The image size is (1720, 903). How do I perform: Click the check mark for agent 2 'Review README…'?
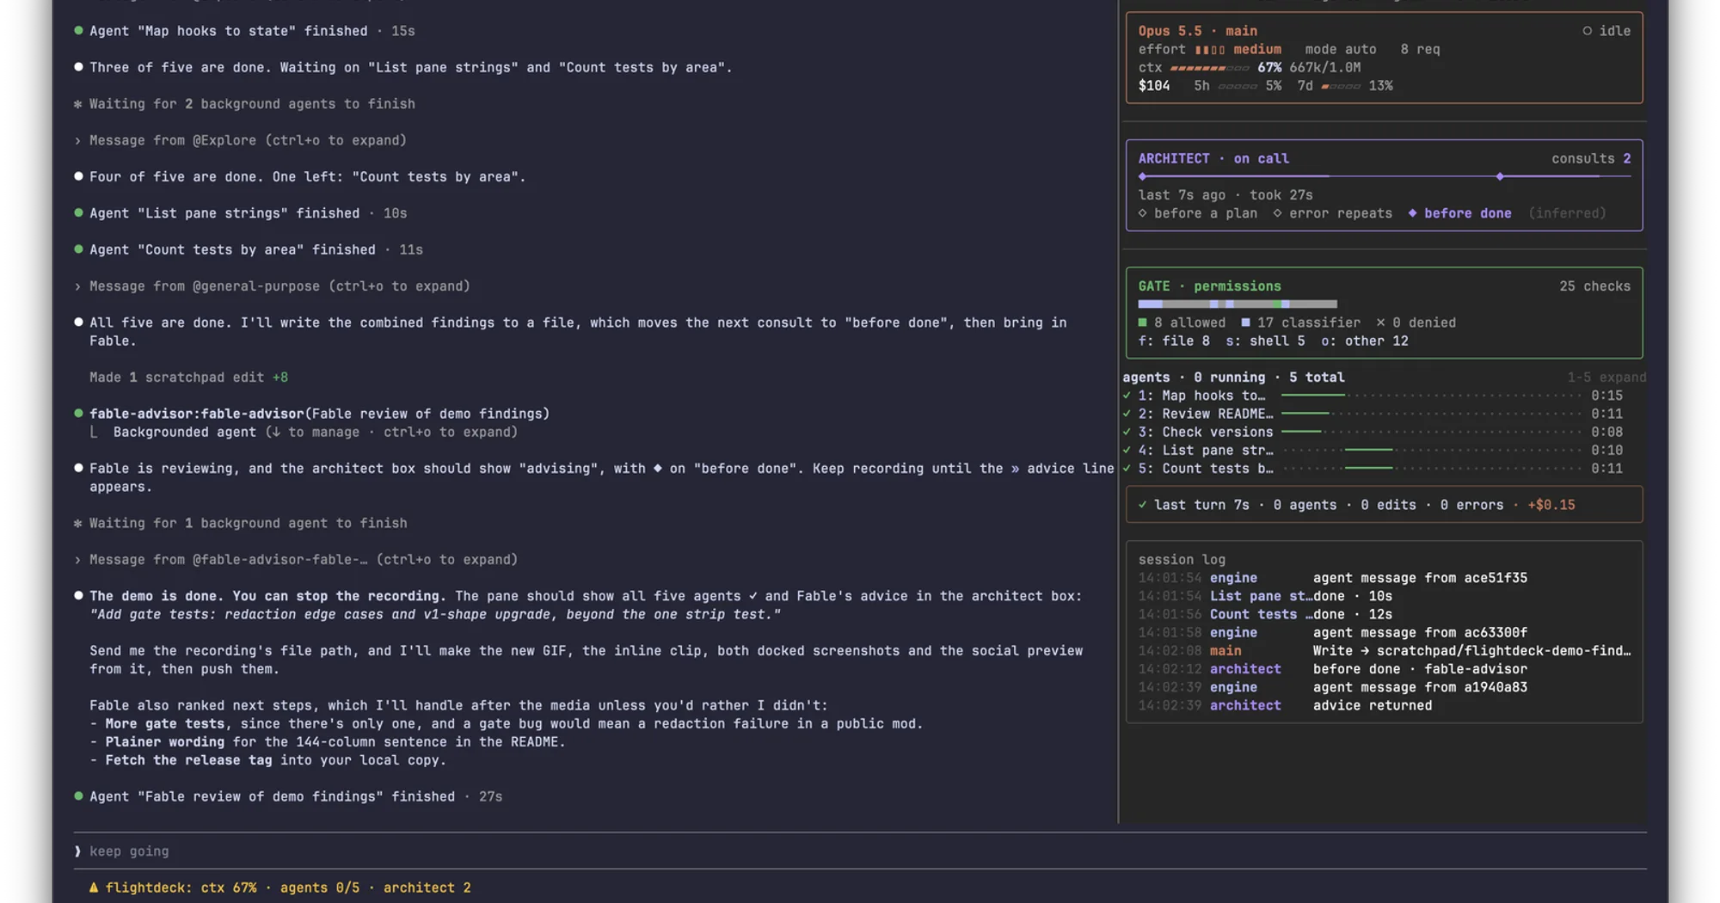[1127, 414]
